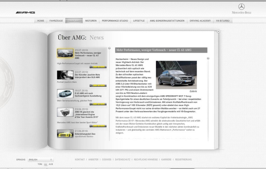Close the Über AMG News book panel
The height and width of the screenshot is (169, 266).
pyautogui.click(x=218, y=31)
